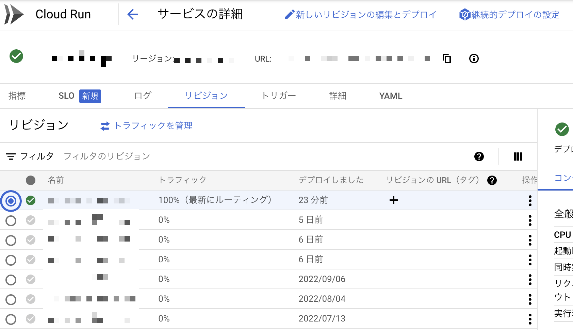Open the filter help question mark icon
The image size is (573, 330).
(x=478, y=156)
